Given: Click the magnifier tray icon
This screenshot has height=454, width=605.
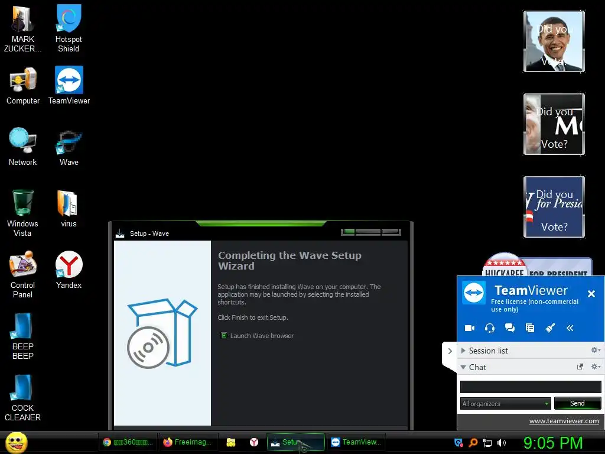Looking at the screenshot, I should click(x=473, y=443).
